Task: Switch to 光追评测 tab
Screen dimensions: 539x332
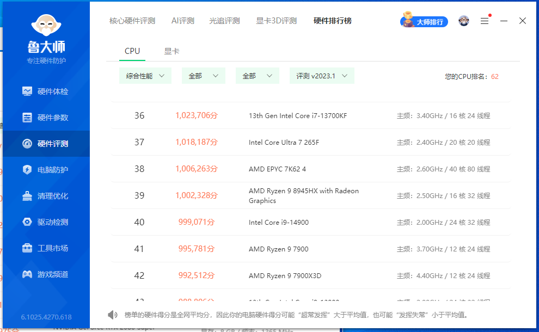Action: (224, 21)
